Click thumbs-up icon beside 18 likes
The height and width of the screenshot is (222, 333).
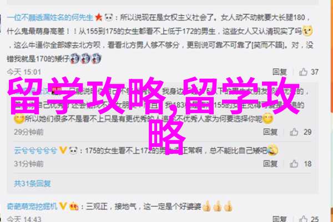click(294, 164)
